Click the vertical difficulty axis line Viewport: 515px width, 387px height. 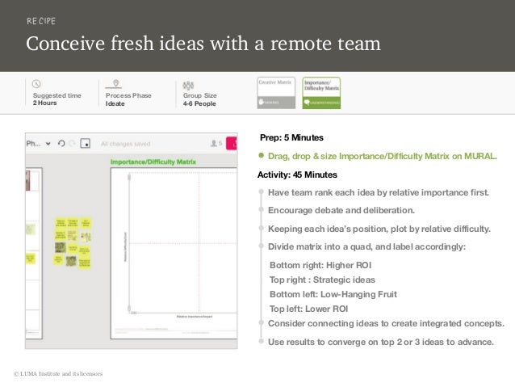click(x=129, y=243)
